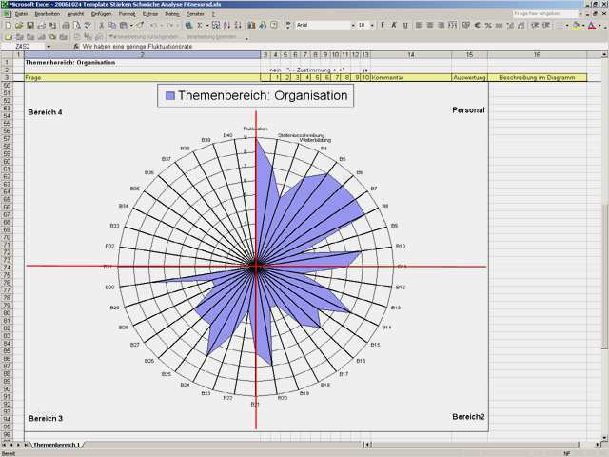Toggle underline formatting

(406, 25)
